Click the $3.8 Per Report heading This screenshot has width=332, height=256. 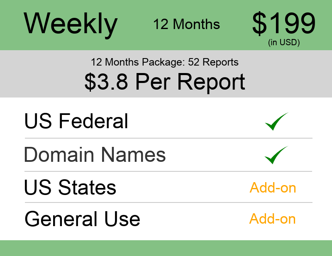[x=165, y=82]
